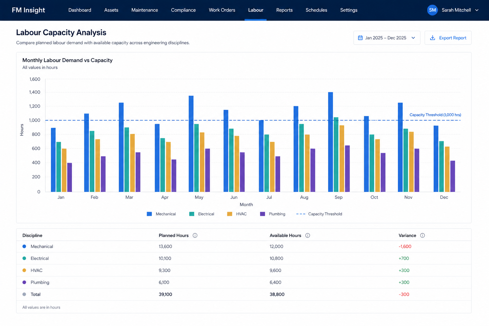Screen dimensions: 489x326
Task: Click the Discipline column header
Action: point(32,236)
